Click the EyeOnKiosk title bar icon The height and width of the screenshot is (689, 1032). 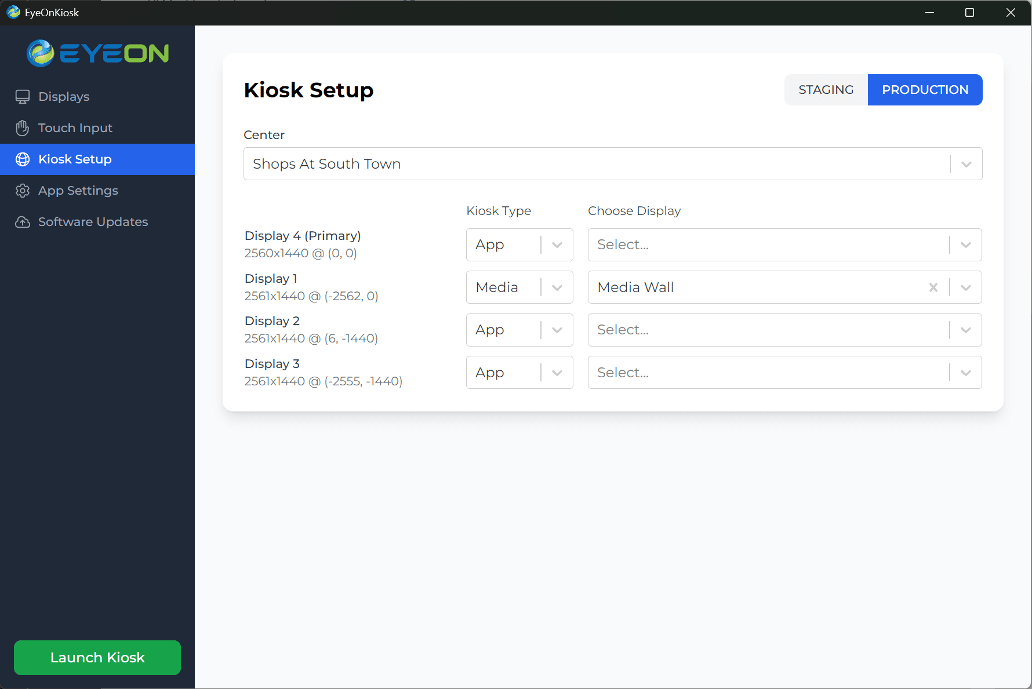click(x=13, y=12)
